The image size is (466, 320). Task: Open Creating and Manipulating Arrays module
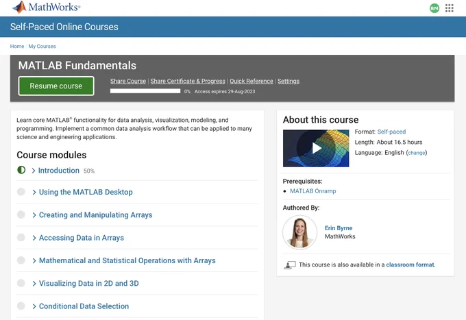pyautogui.click(x=96, y=215)
